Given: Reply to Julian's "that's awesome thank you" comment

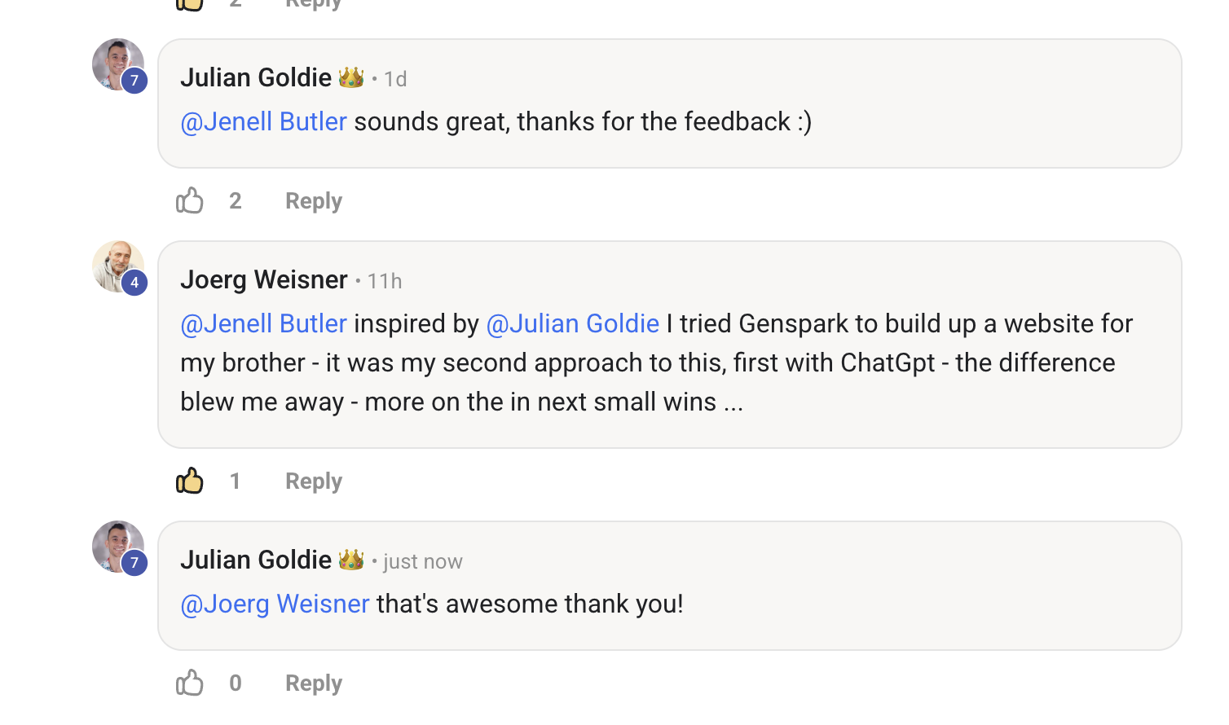Looking at the screenshot, I should 314,683.
